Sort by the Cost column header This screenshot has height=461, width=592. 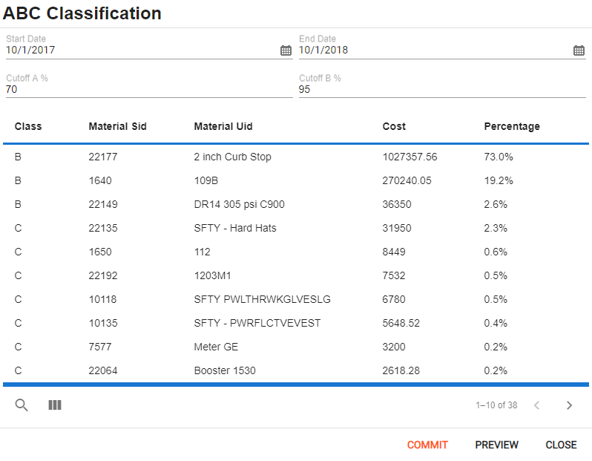click(394, 126)
